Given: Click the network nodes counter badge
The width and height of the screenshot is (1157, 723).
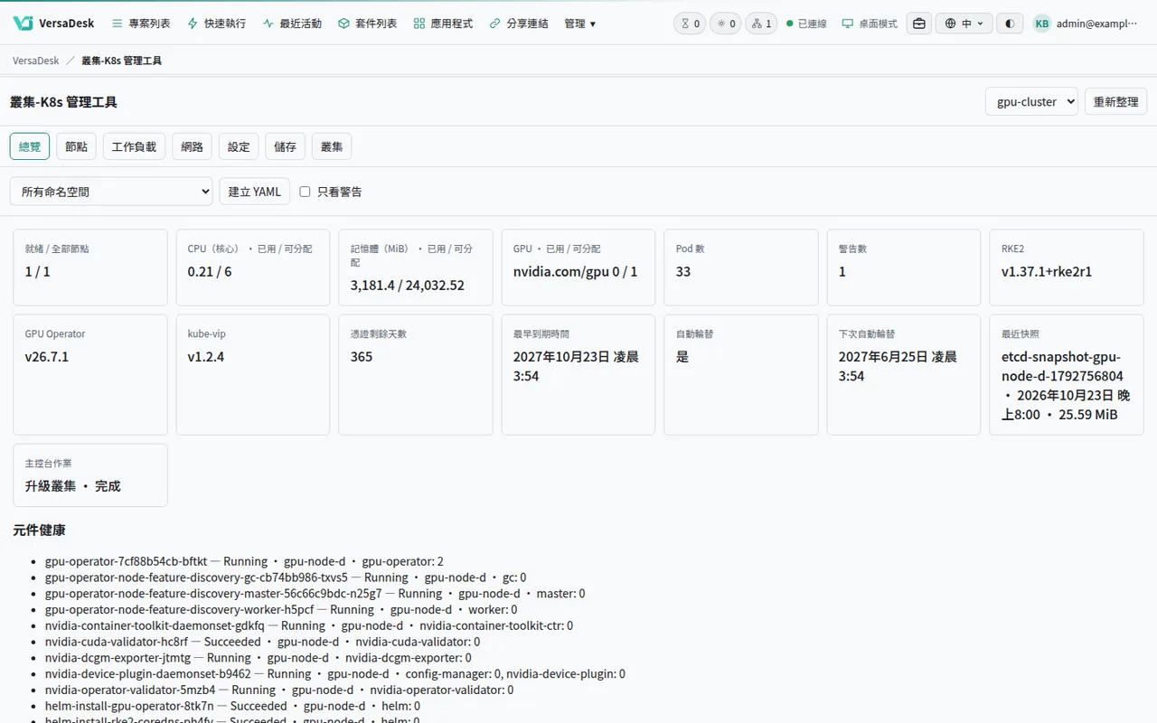Looking at the screenshot, I should [x=762, y=23].
